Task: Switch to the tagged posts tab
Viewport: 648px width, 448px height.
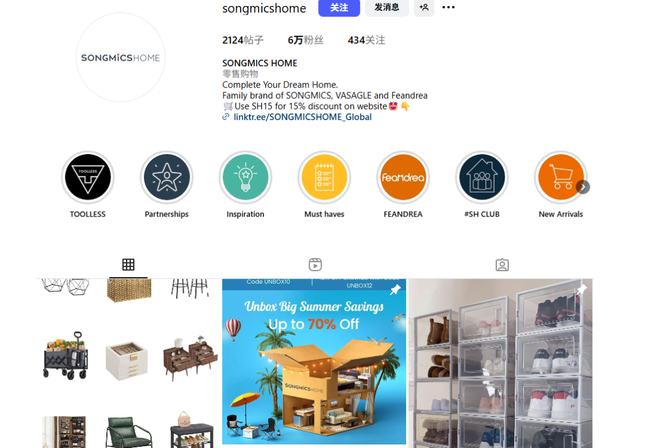Action: 502,264
